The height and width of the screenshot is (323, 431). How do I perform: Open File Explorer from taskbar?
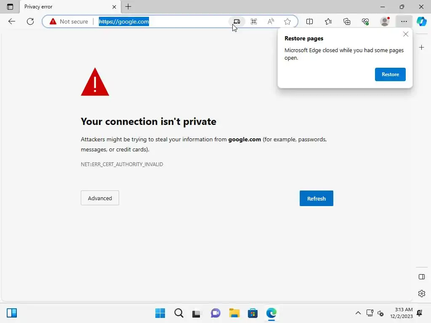point(234,313)
